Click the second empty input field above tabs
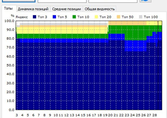 click(x=113, y=1)
